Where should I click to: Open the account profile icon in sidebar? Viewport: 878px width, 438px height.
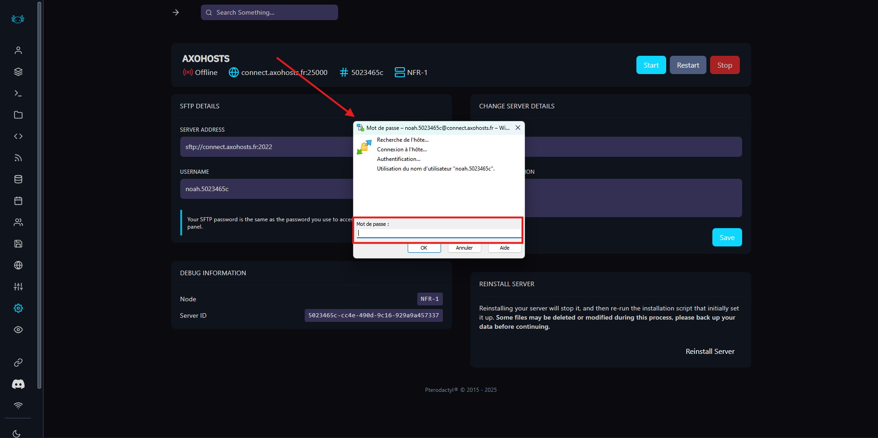click(18, 50)
